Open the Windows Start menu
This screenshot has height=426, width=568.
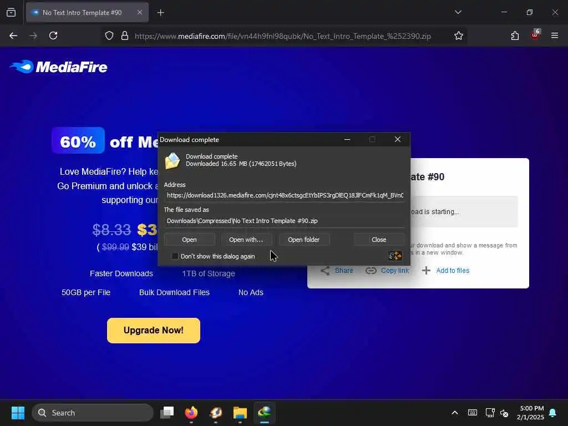pos(18,413)
